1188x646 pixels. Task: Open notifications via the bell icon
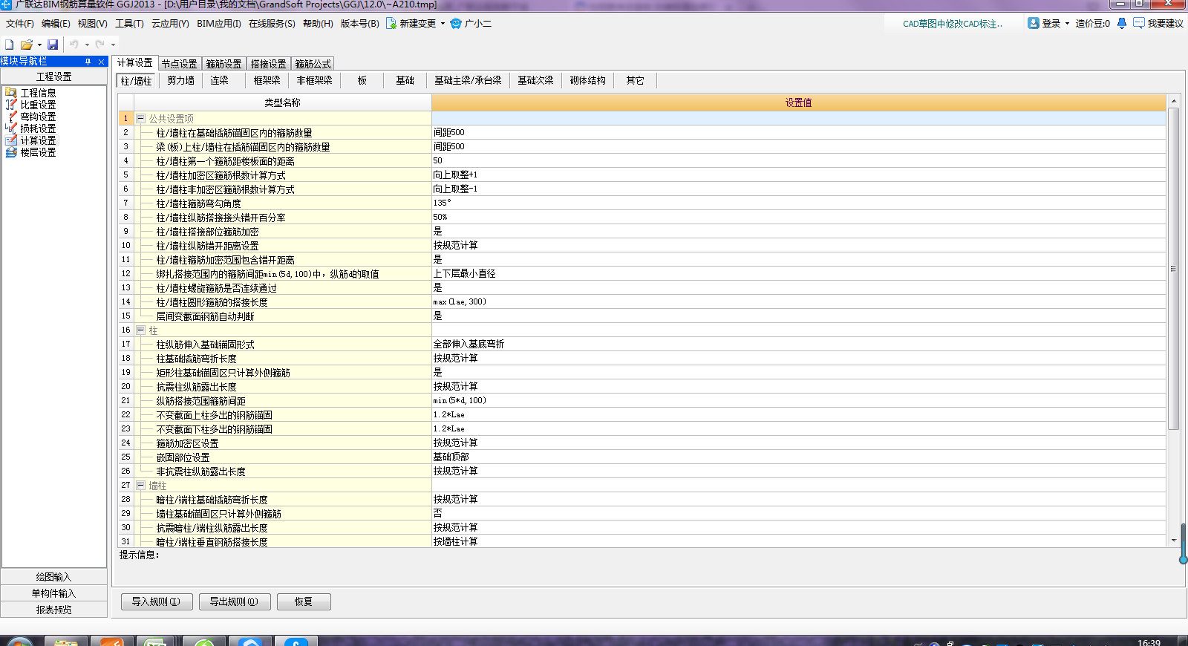click(1122, 23)
